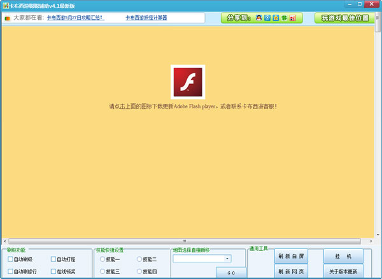This screenshot has width=382, height=279.
Task: Share to QQ via penguin icon
Action: (x=259, y=18)
